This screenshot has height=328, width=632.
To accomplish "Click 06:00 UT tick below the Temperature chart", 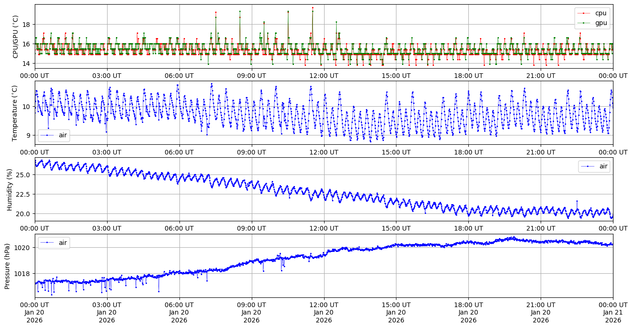I will click(179, 152).
